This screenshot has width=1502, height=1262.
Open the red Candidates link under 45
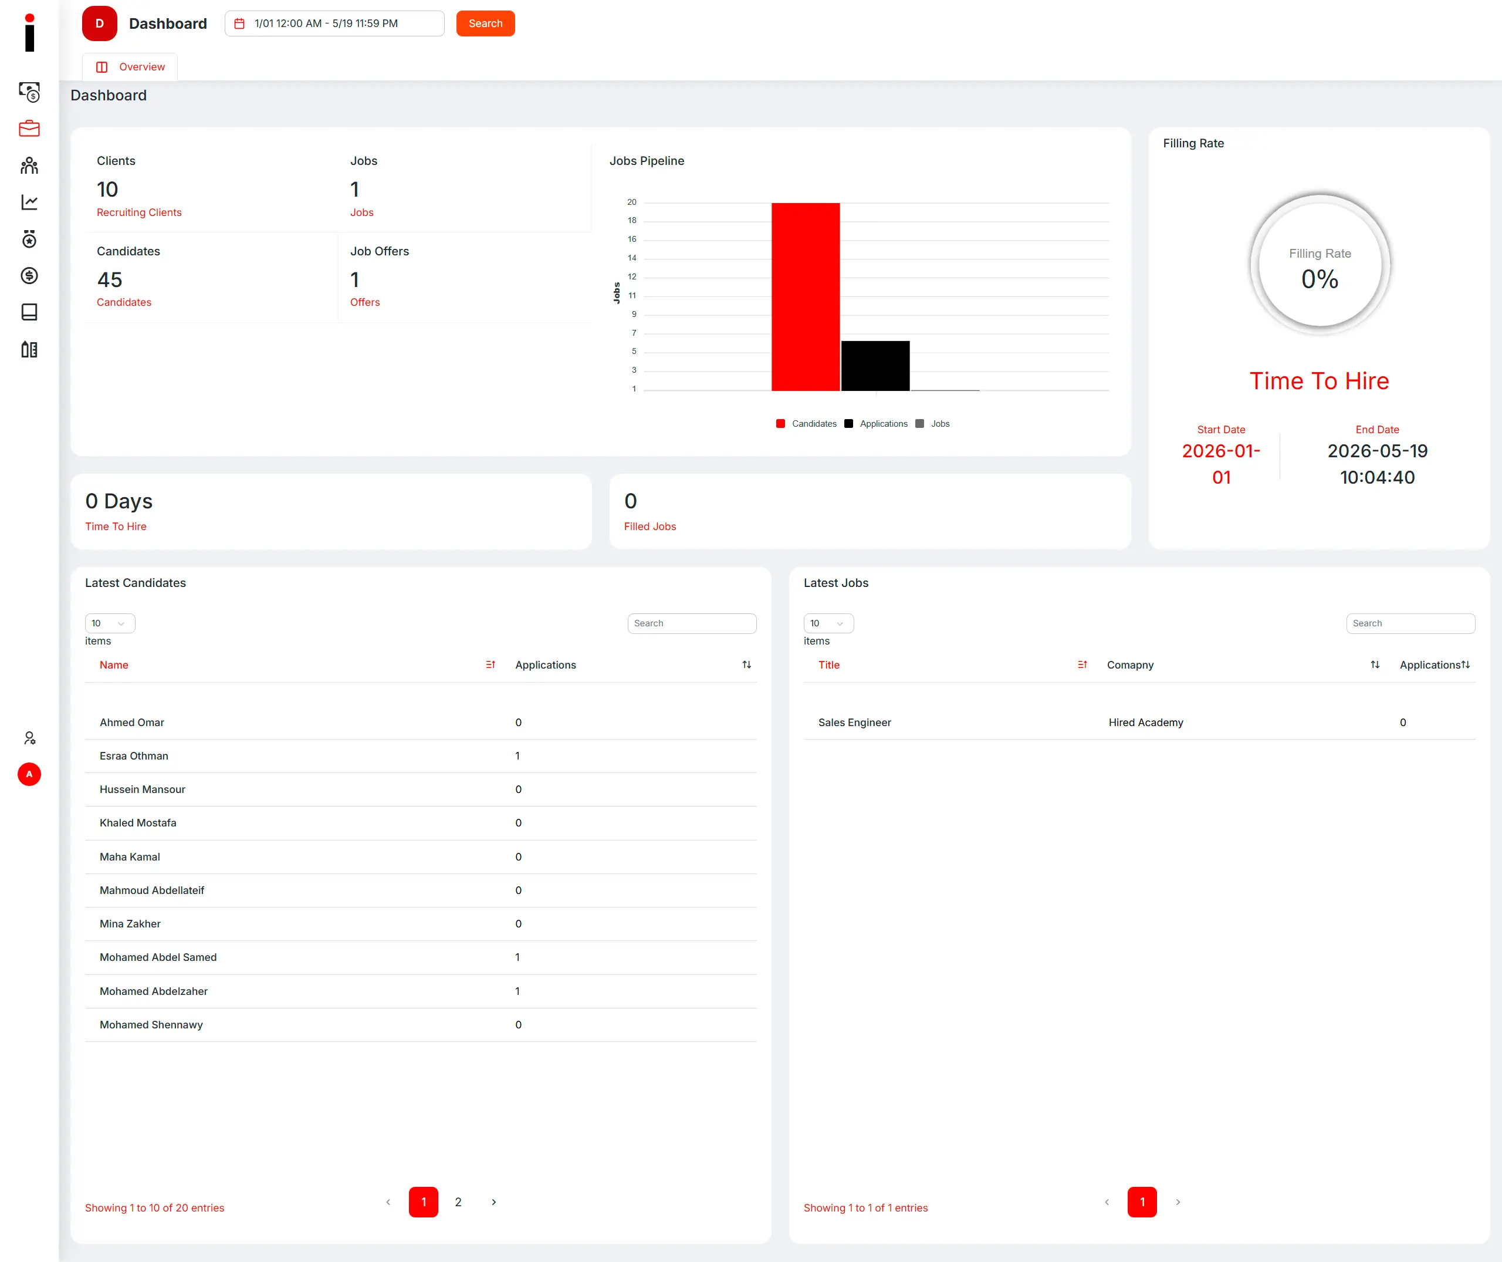tap(124, 302)
